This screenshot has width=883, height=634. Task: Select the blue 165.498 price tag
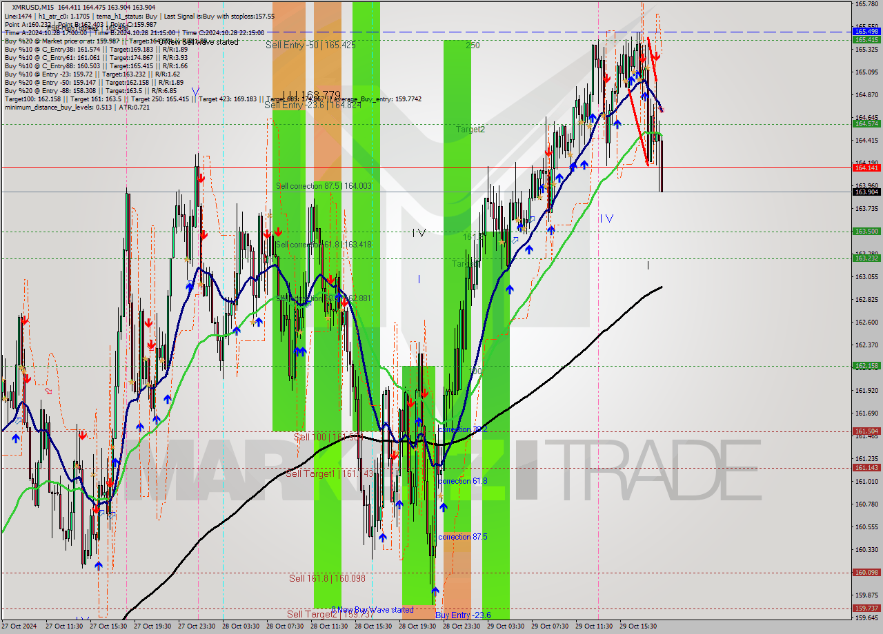point(867,32)
